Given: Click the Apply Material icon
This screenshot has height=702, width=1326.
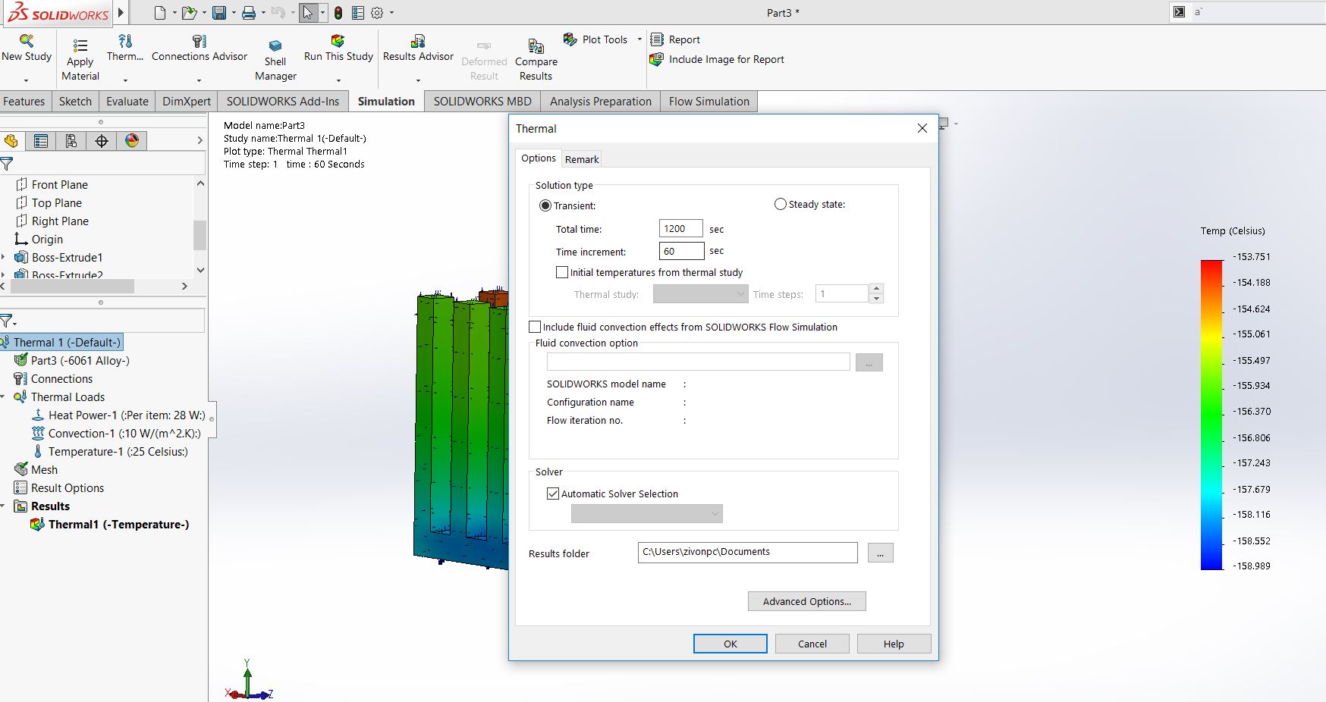Looking at the screenshot, I should point(80,45).
